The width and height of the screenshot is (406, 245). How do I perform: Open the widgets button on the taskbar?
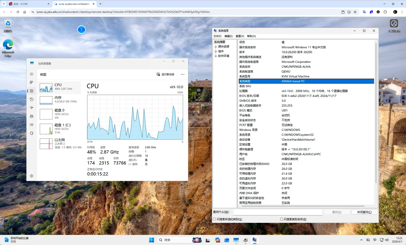[16, 240]
